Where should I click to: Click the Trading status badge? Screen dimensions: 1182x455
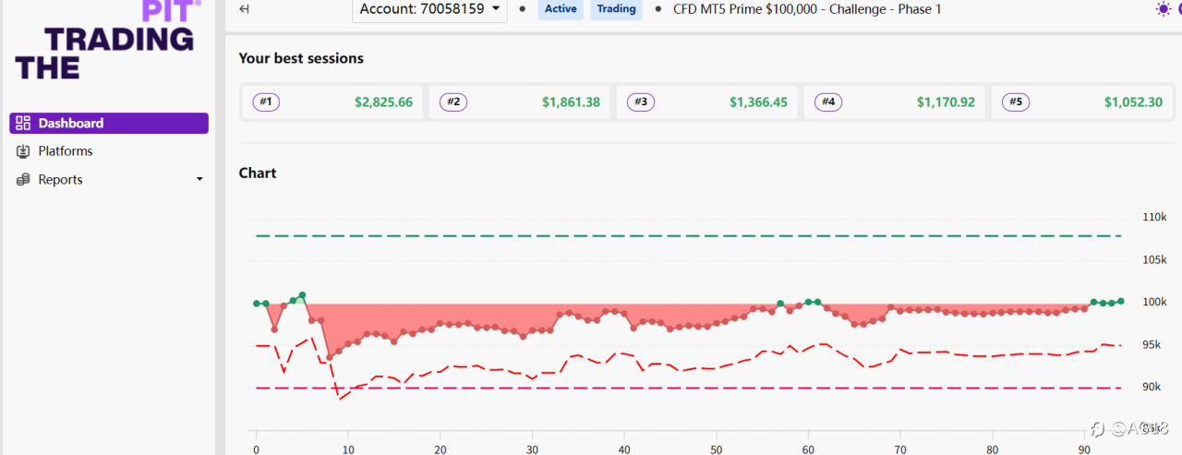pyautogui.click(x=616, y=9)
